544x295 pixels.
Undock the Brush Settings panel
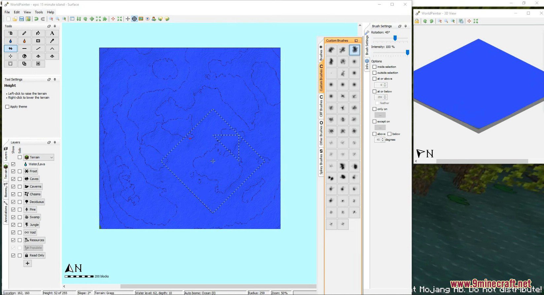400,26
